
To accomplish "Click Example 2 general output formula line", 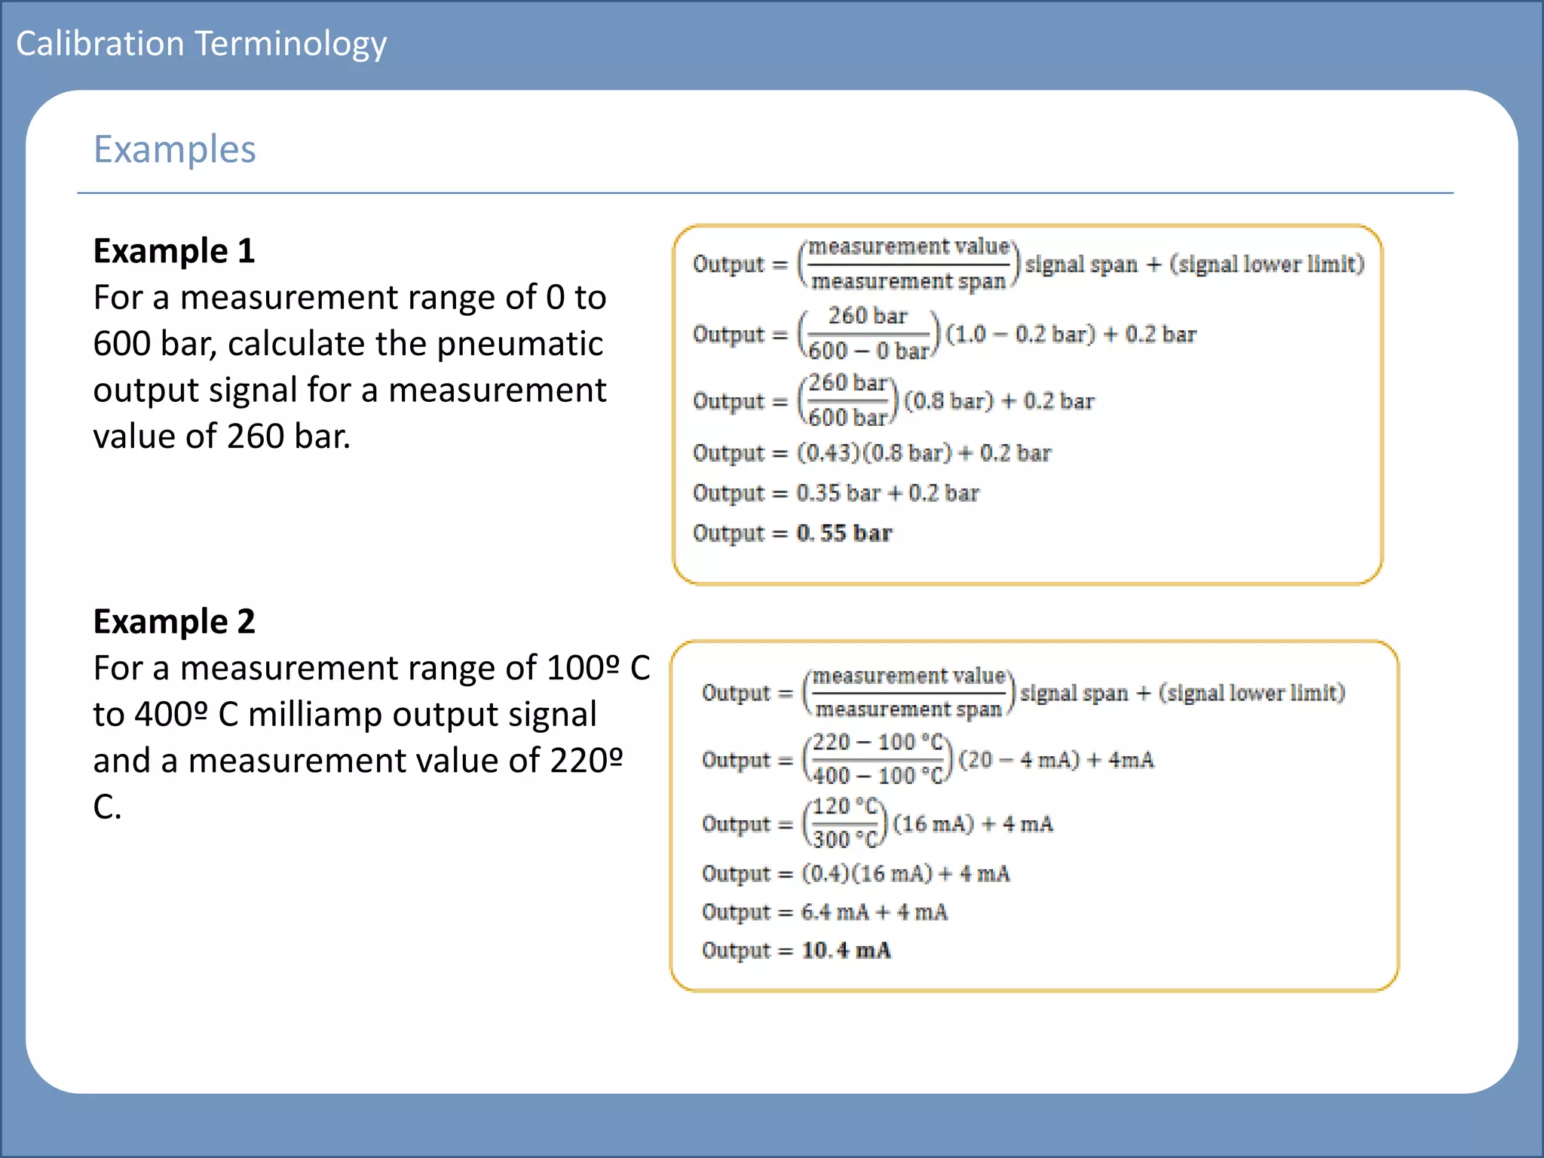I will click(x=1023, y=692).
